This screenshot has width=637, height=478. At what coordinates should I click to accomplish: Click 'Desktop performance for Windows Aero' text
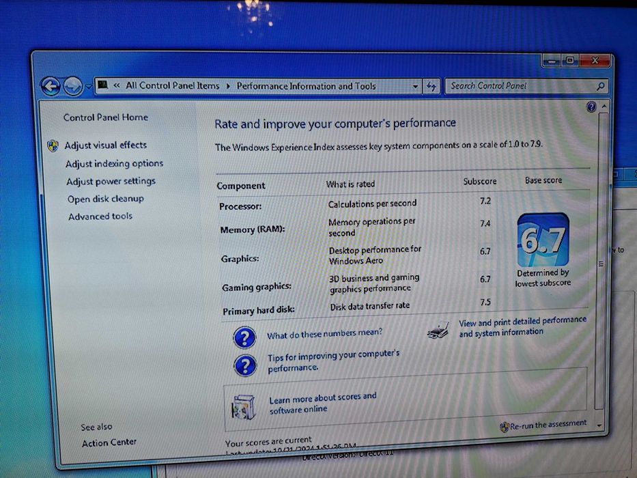pos(375,255)
